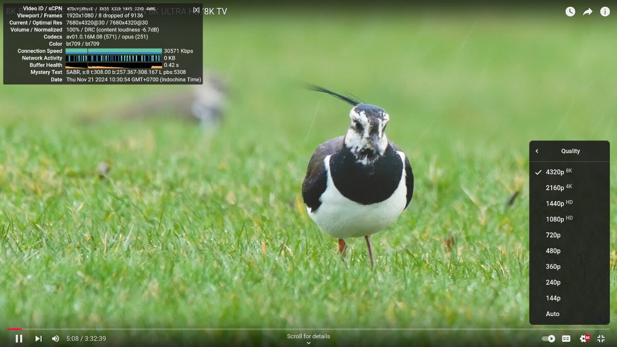The height and width of the screenshot is (347, 617).
Task: Click the "Current / Optimal Res" label
Action: pyautogui.click(x=36, y=23)
